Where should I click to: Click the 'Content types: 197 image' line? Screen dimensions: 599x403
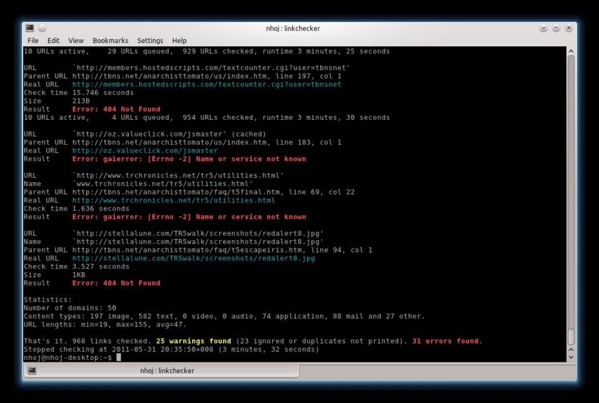pyautogui.click(x=224, y=316)
